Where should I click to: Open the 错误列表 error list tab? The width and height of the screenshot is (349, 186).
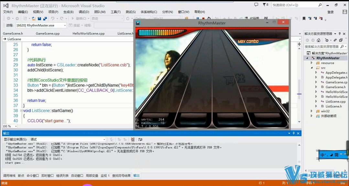62,176
